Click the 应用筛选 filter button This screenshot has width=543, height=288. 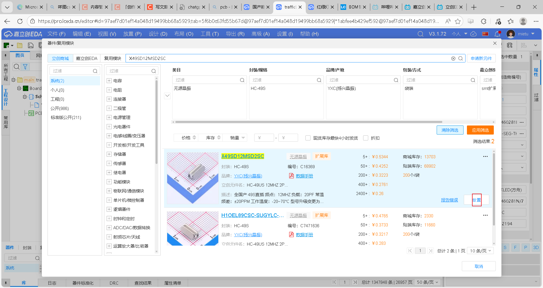click(480, 130)
